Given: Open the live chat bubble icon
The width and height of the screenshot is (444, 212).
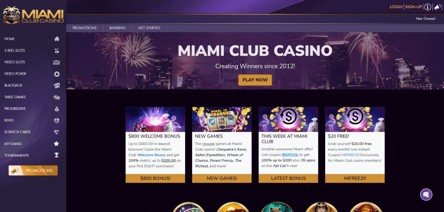Looking at the screenshot, I should pos(426,194).
